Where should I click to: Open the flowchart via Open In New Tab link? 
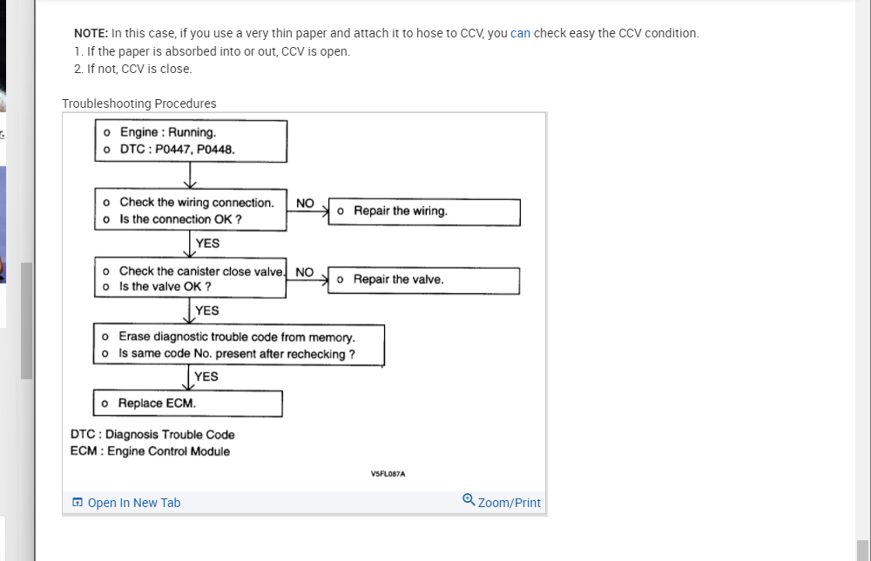134,503
